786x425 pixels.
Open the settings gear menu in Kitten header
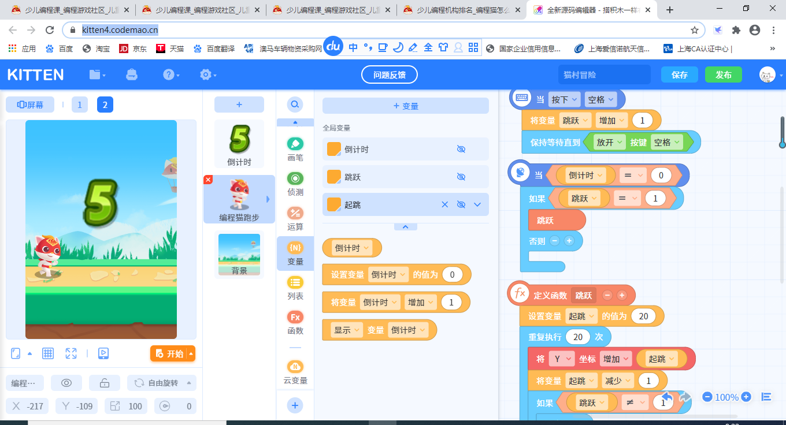207,74
